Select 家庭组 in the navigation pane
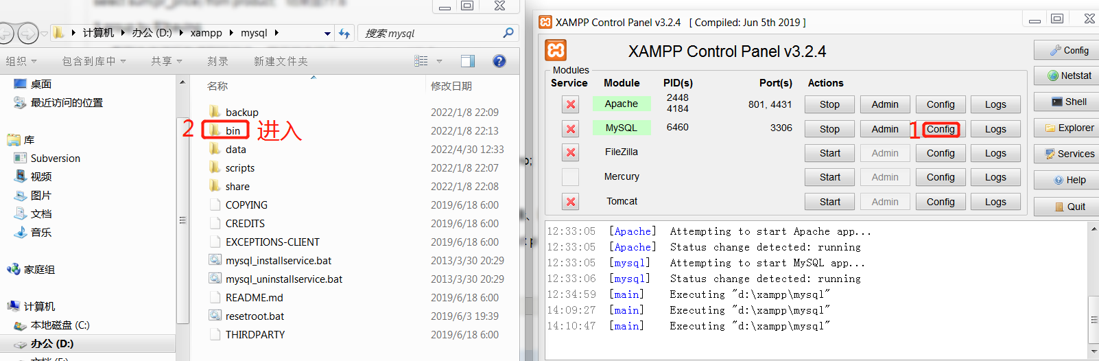Viewport: 1099px width, 361px height. coord(31,269)
